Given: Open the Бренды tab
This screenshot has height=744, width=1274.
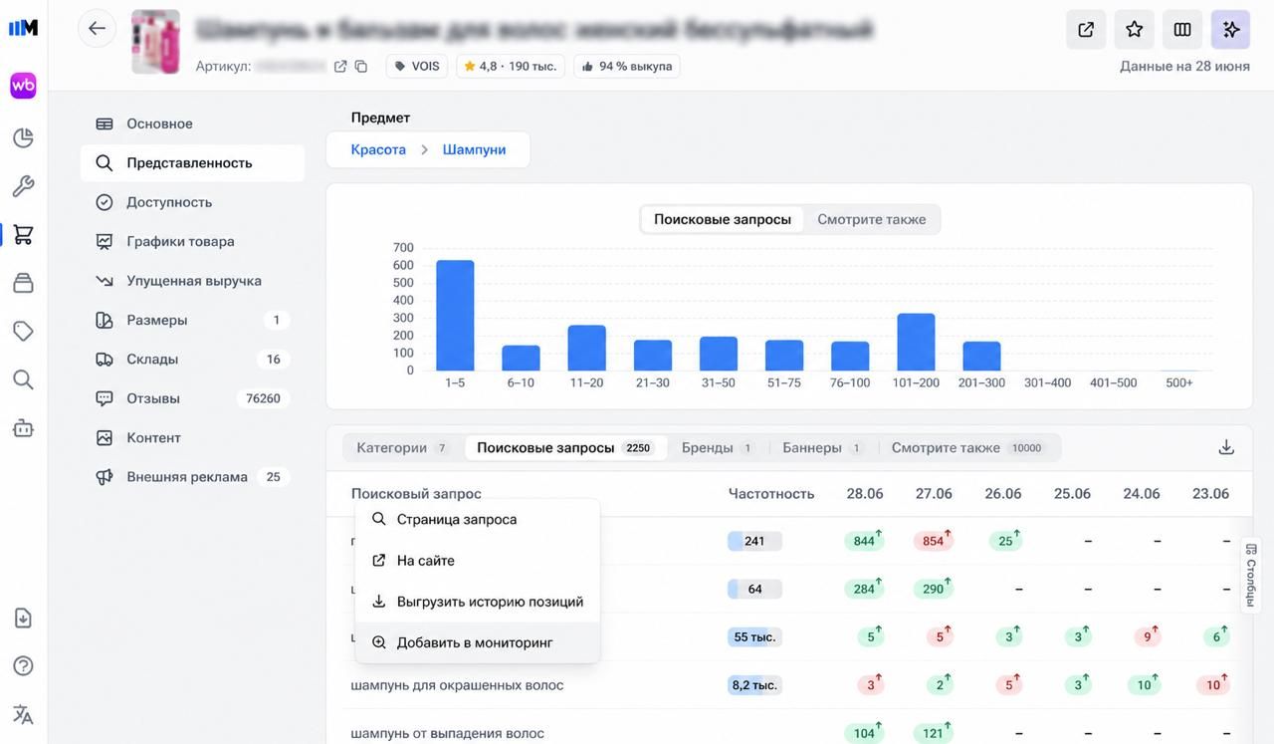Looking at the screenshot, I should click(x=717, y=448).
